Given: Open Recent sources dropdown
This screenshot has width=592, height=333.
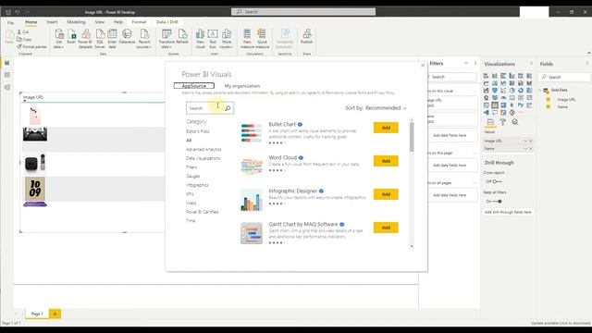Looking at the screenshot, I should 144,39.
